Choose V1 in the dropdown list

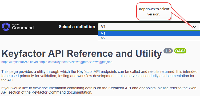(149, 34)
